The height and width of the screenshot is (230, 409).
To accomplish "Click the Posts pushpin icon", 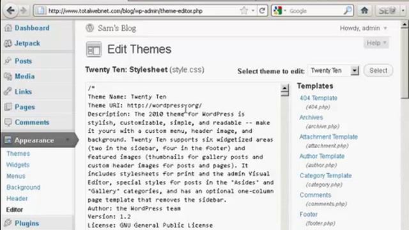I will [8, 61].
